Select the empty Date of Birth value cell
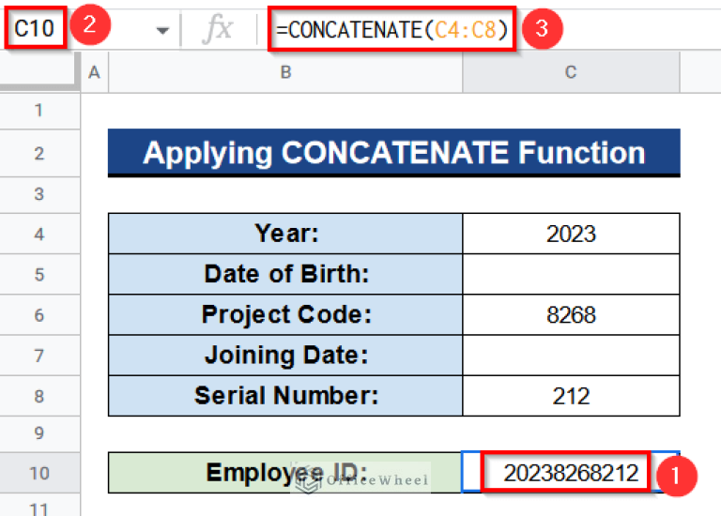Image resolution: width=721 pixels, height=516 pixels. 571,274
